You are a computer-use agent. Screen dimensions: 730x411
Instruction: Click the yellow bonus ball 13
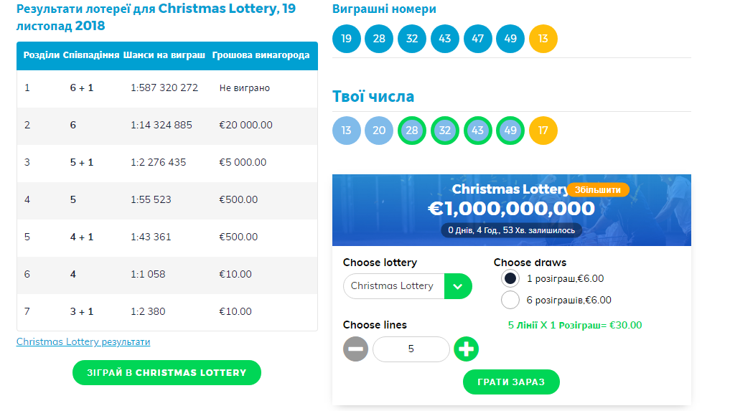tap(543, 39)
